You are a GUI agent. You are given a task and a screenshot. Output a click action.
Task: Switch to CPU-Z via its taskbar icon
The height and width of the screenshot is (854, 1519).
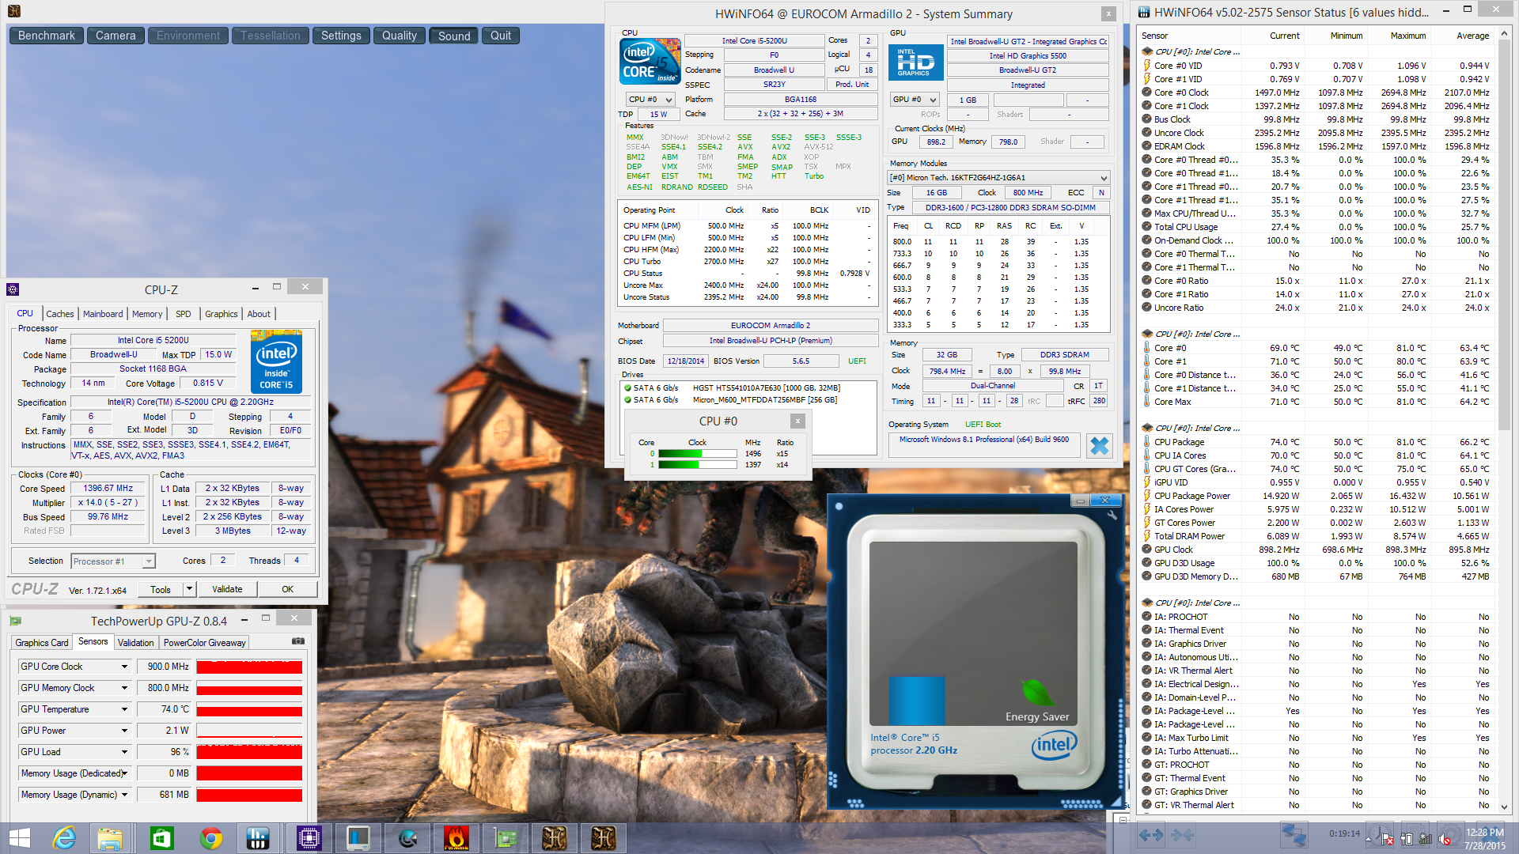tap(309, 837)
